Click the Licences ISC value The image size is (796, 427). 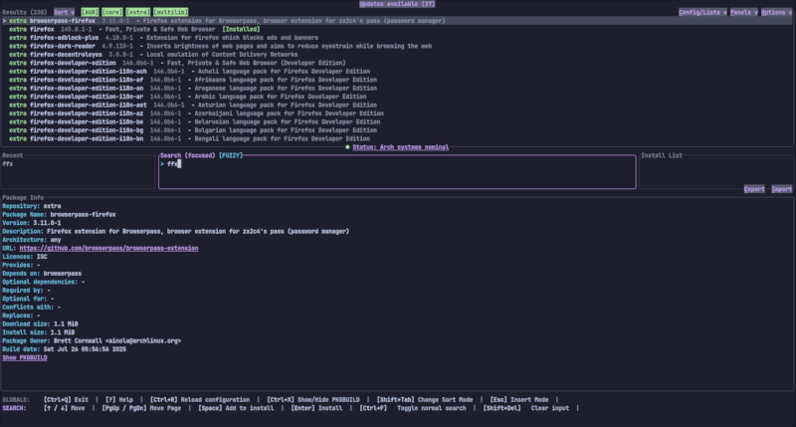click(42, 257)
